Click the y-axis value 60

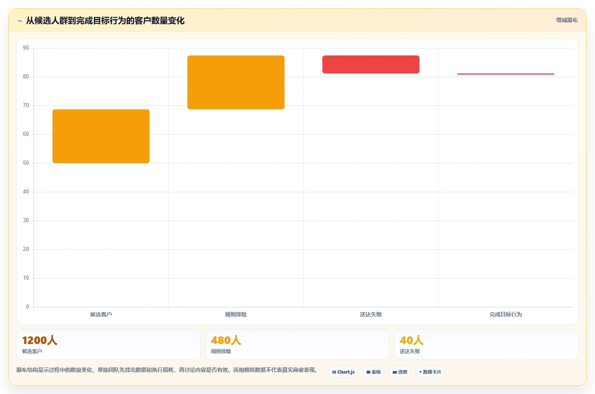coord(26,134)
